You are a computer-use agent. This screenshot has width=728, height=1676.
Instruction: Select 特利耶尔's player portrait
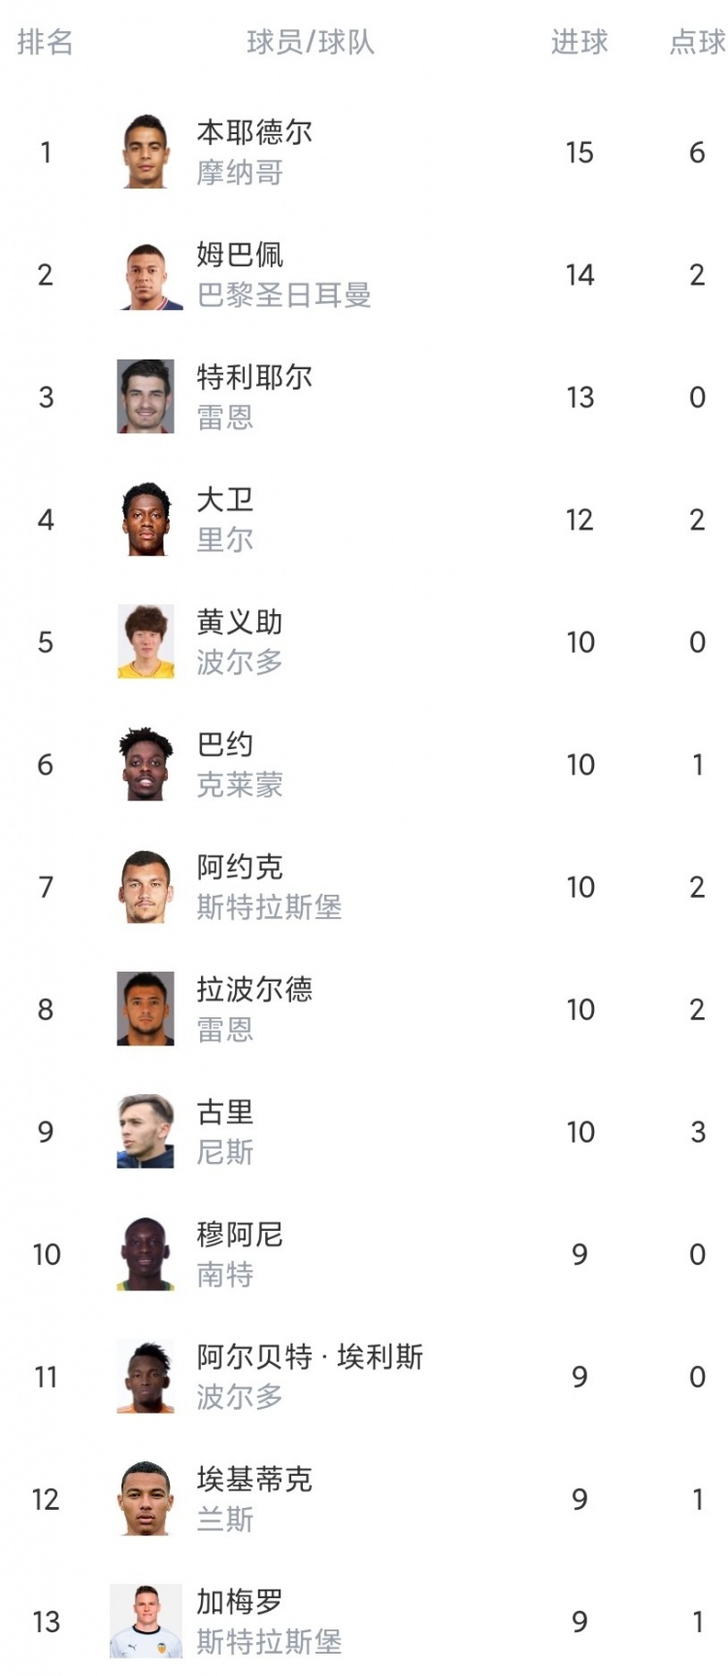tap(146, 396)
